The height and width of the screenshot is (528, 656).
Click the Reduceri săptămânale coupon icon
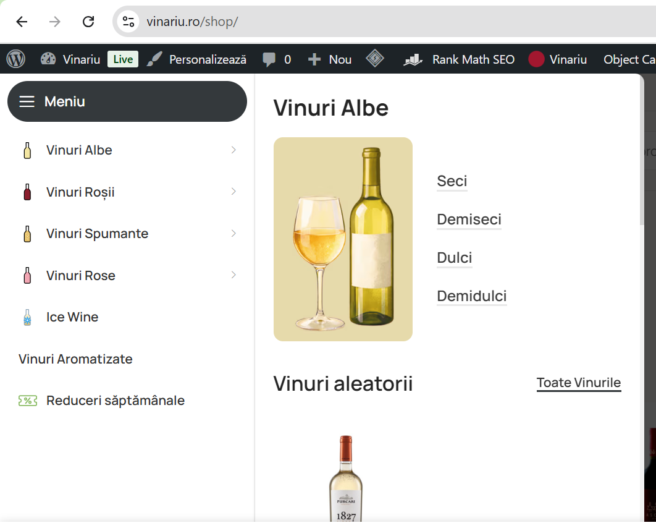point(28,401)
